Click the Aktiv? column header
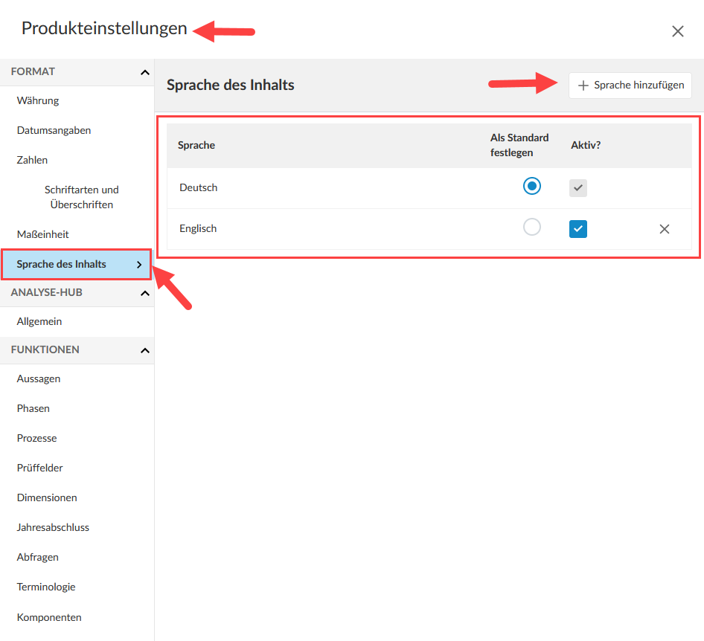 point(586,145)
